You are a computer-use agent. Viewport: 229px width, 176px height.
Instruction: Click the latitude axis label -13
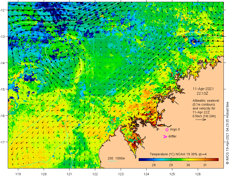pyautogui.click(x=3, y=36)
